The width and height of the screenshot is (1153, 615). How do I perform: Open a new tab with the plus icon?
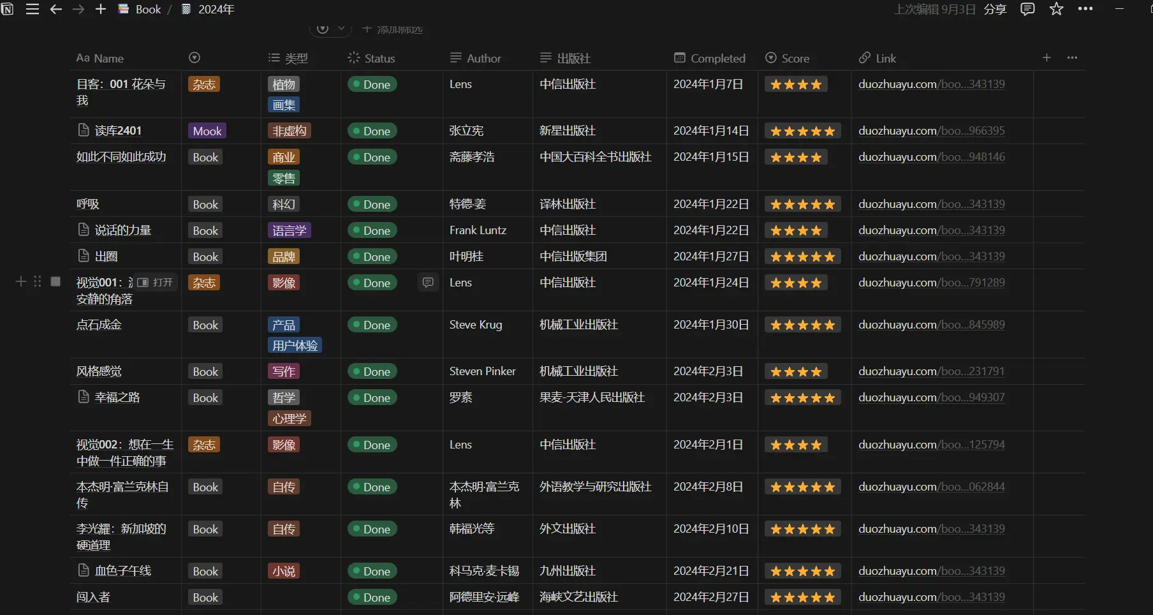(100, 9)
